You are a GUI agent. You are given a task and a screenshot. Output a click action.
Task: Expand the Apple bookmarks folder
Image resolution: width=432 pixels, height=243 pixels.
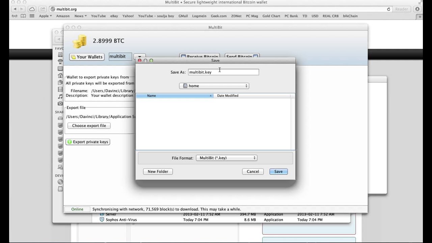[45, 16]
